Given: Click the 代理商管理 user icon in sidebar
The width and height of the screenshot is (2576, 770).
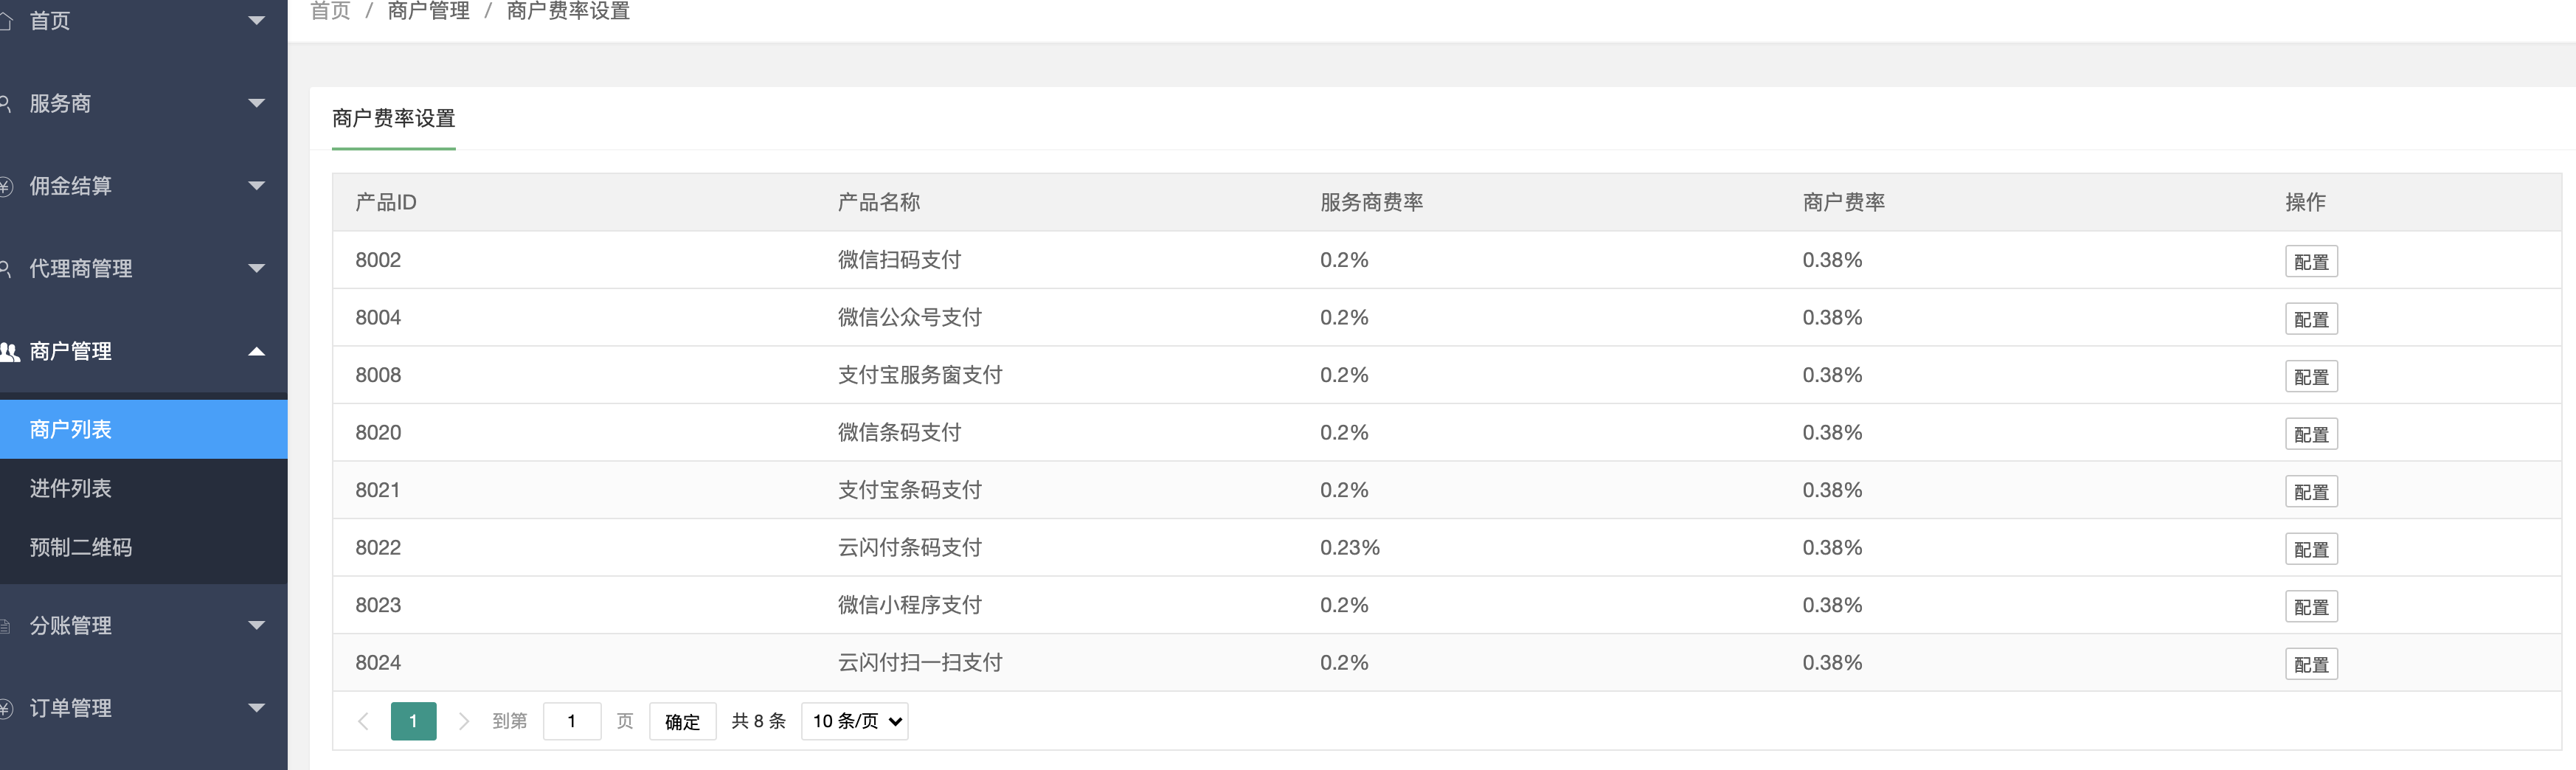Looking at the screenshot, I should (x=5, y=268).
